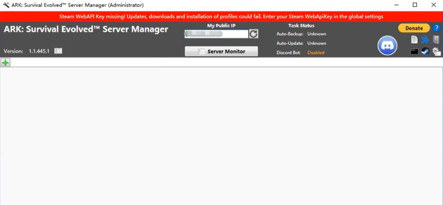Open the icon right of the puzzle piece
This screenshot has width=443, height=205.
[x=436, y=40]
